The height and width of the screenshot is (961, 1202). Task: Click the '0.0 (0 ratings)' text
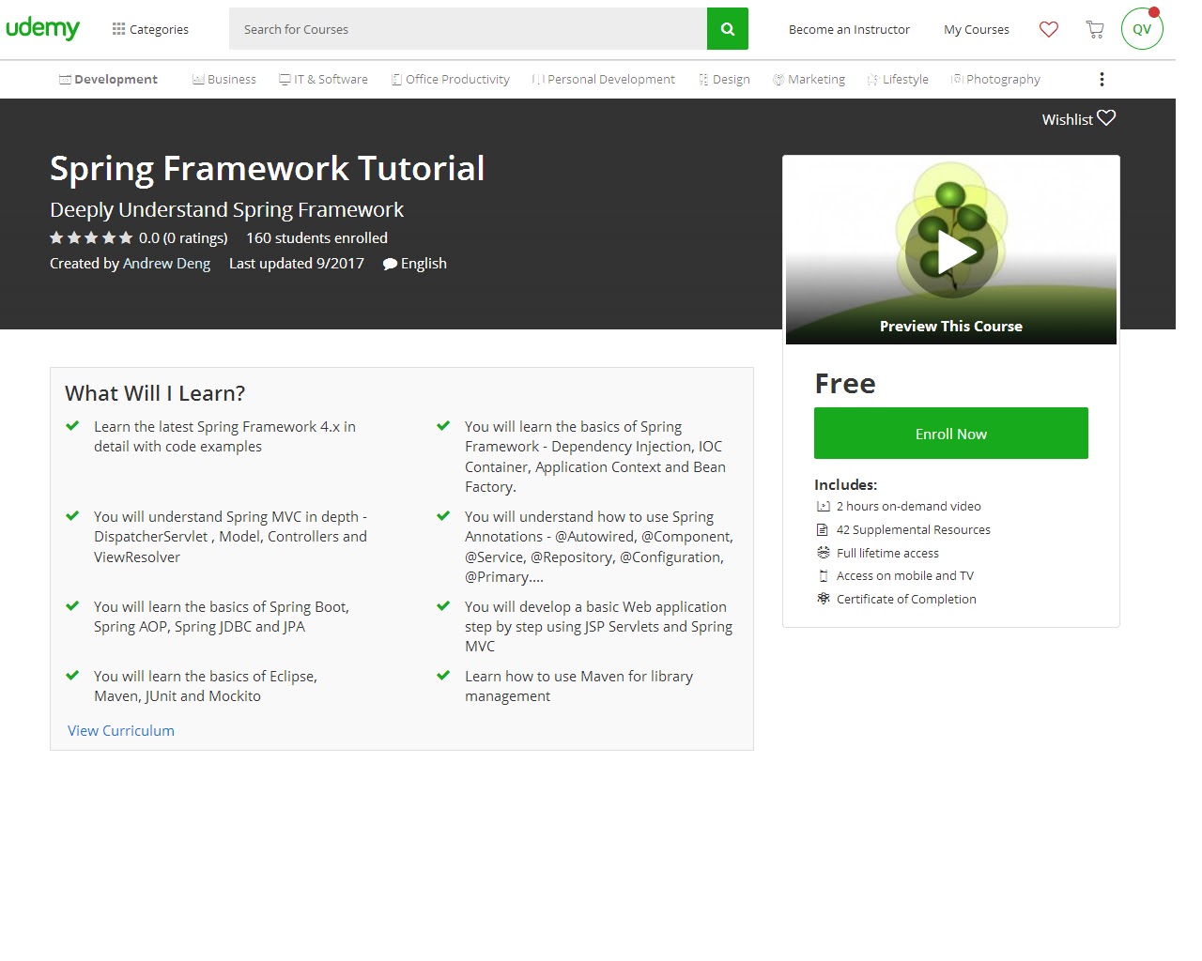[183, 237]
